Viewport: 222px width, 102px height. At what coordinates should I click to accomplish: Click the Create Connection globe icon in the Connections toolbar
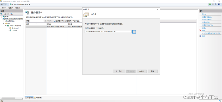[x=1, y=14]
